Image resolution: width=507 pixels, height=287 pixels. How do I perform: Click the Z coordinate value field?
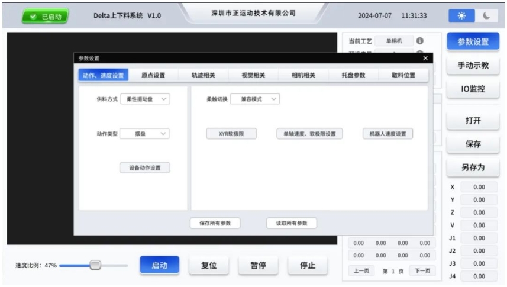[x=479, y=212]
